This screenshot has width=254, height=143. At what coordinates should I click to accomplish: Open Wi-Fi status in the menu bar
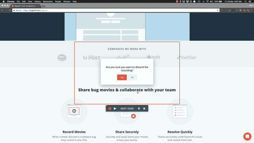(x=207, y=1)
